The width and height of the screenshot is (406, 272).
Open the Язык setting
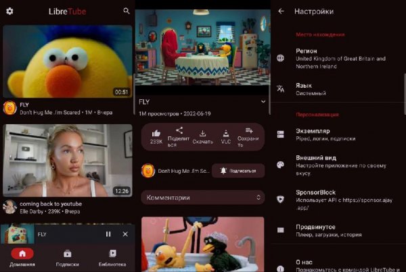(338, 89)
